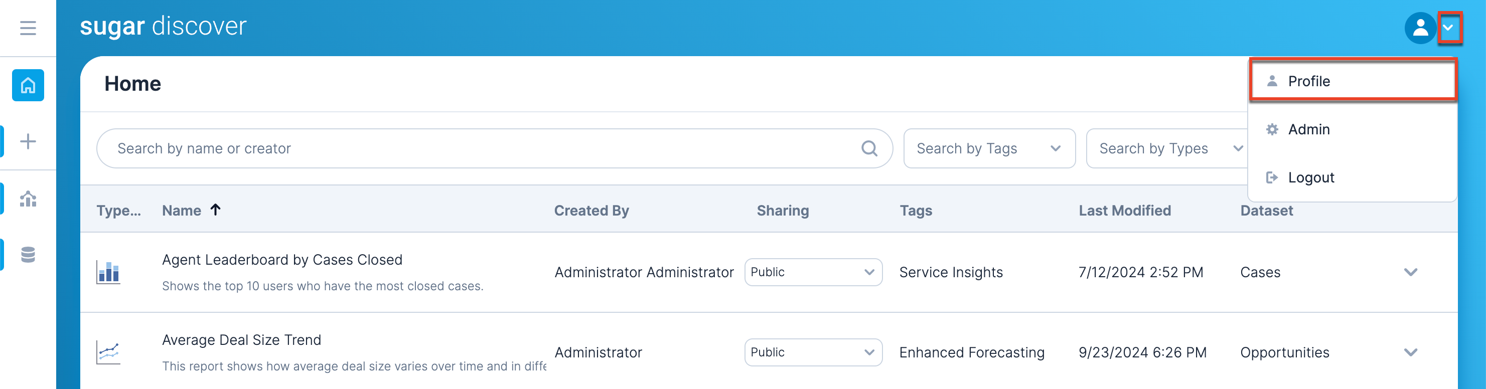Image resolution: width=1486 pixels, height=389 pixels.
Task: Open the Search by Tags dropdown
Action: tap(989, 149)
